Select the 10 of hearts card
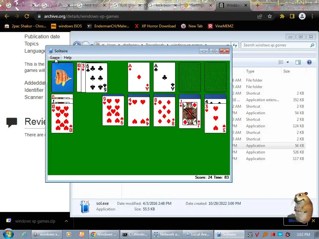The width and height of the screenshot is (319, 239). [62, 118]
